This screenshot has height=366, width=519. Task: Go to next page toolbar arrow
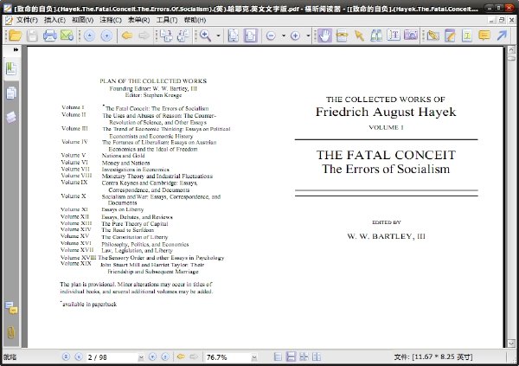(x=106, y=35)
